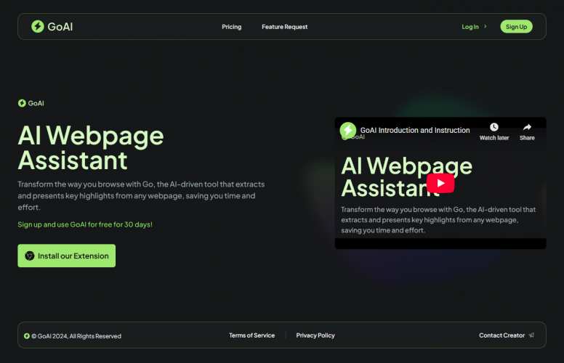The height and width of the screenshot is (363, 564).
Task: Click the Share arrow icon on video
Action: [x=527, y=127]
